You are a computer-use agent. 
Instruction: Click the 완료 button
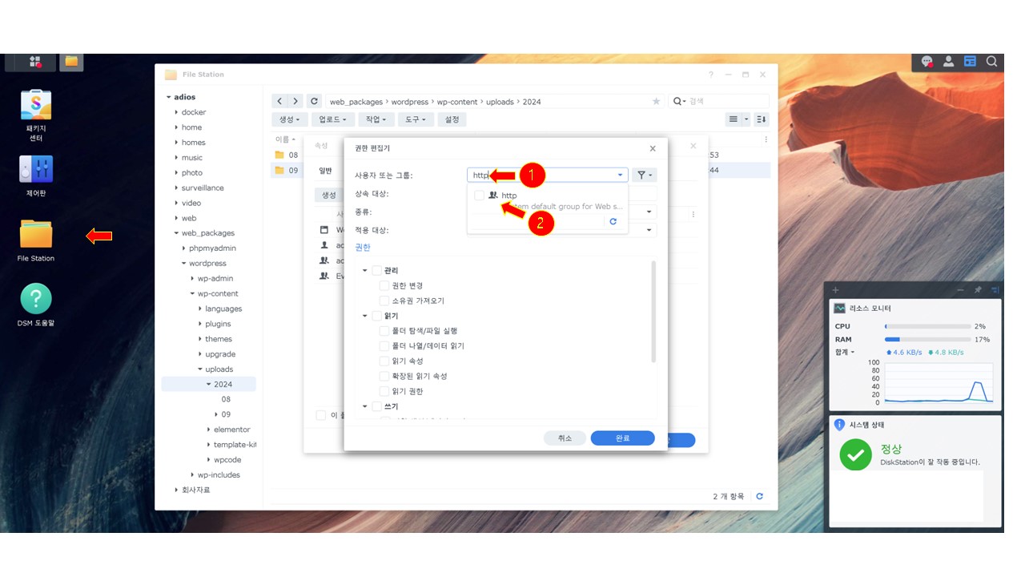pos(622,438)
